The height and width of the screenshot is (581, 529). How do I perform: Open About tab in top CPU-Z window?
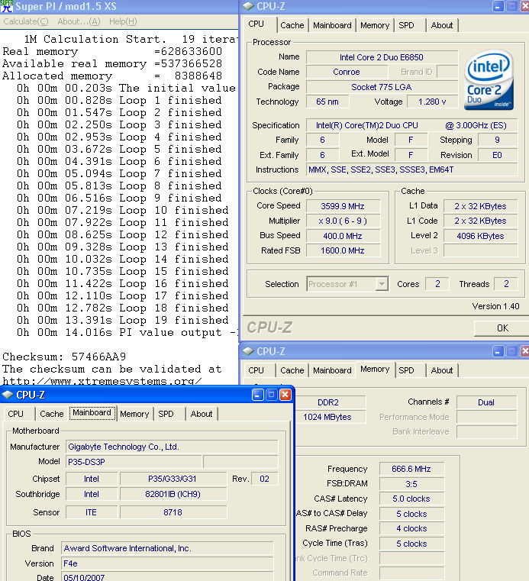coord(441,25)
